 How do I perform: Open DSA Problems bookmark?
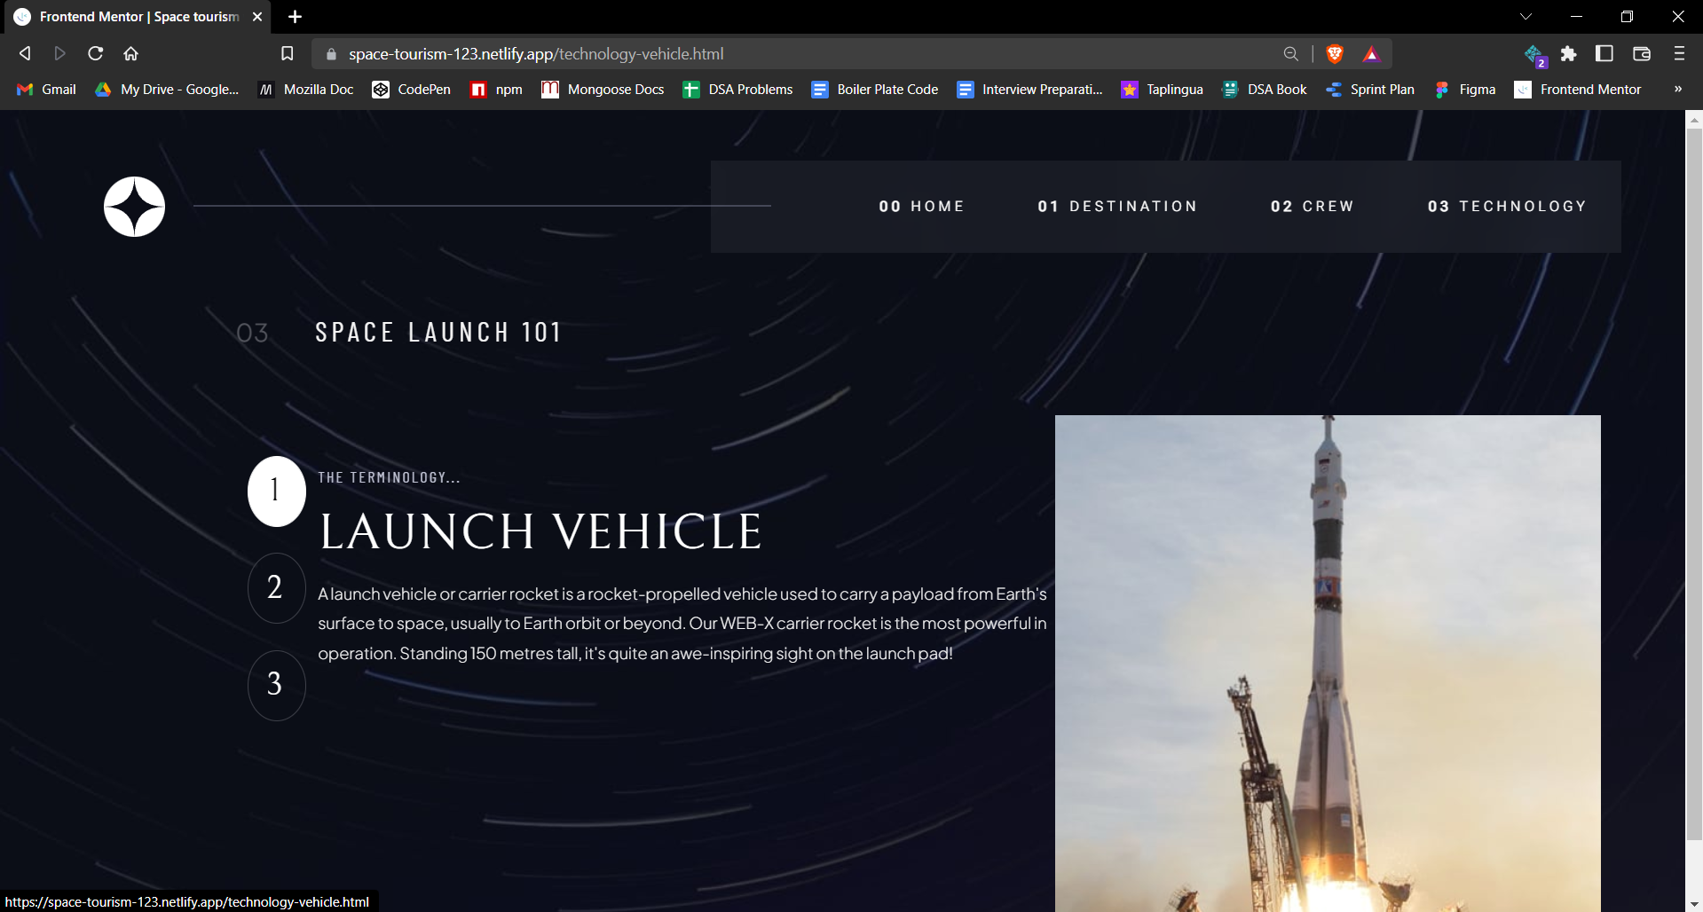[x=737, y=90]
